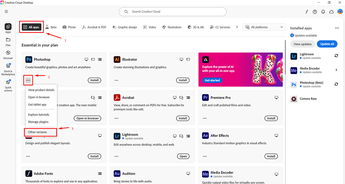Open the Discover section in sidebar
Image resolution: width=345 pixels, height=184 pixels.
click(8, 55)
